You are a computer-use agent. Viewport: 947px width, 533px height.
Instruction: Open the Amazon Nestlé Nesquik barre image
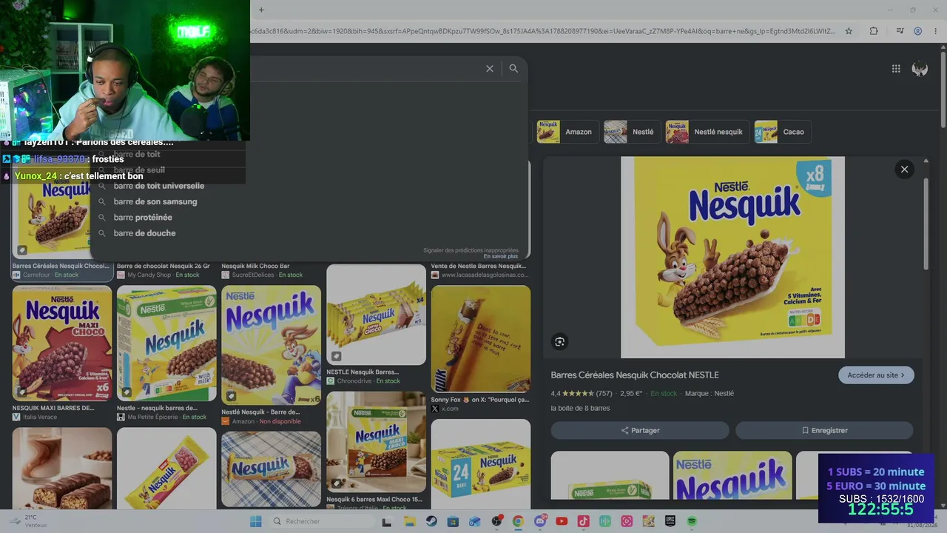[x=272, y=346]
